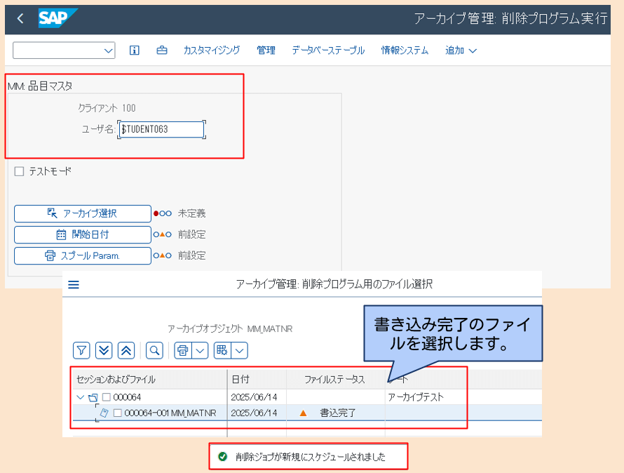Open 管理 menu
Screen dimensions: 624x473
click(x=266, y=51)
